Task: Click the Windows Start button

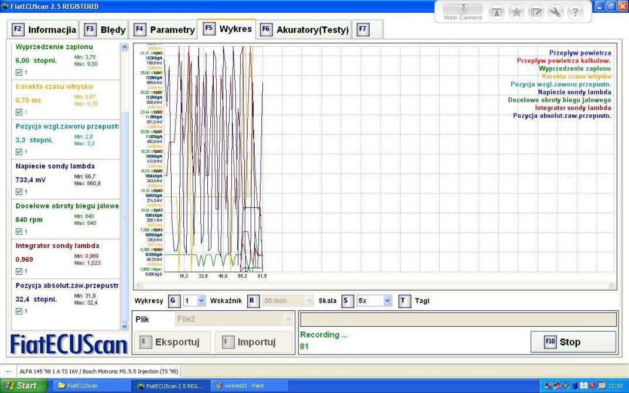Action: 23,386
